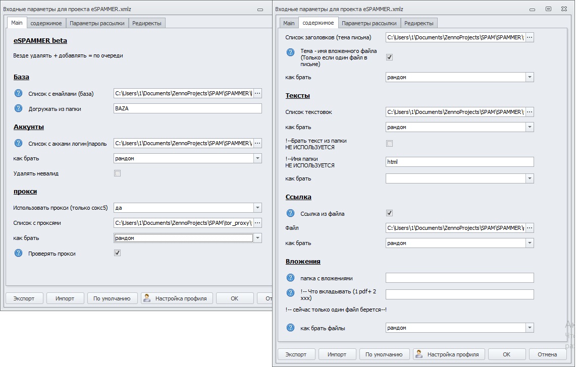
Task: Open Использовать прокси (только сокс5) dropdown
Action: point(258,208)
